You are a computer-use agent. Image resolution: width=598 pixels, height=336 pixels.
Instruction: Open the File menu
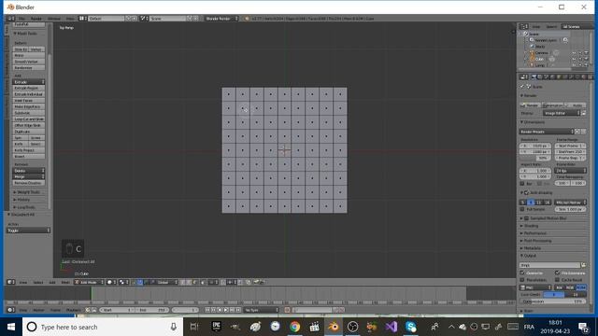coord(21,19)
